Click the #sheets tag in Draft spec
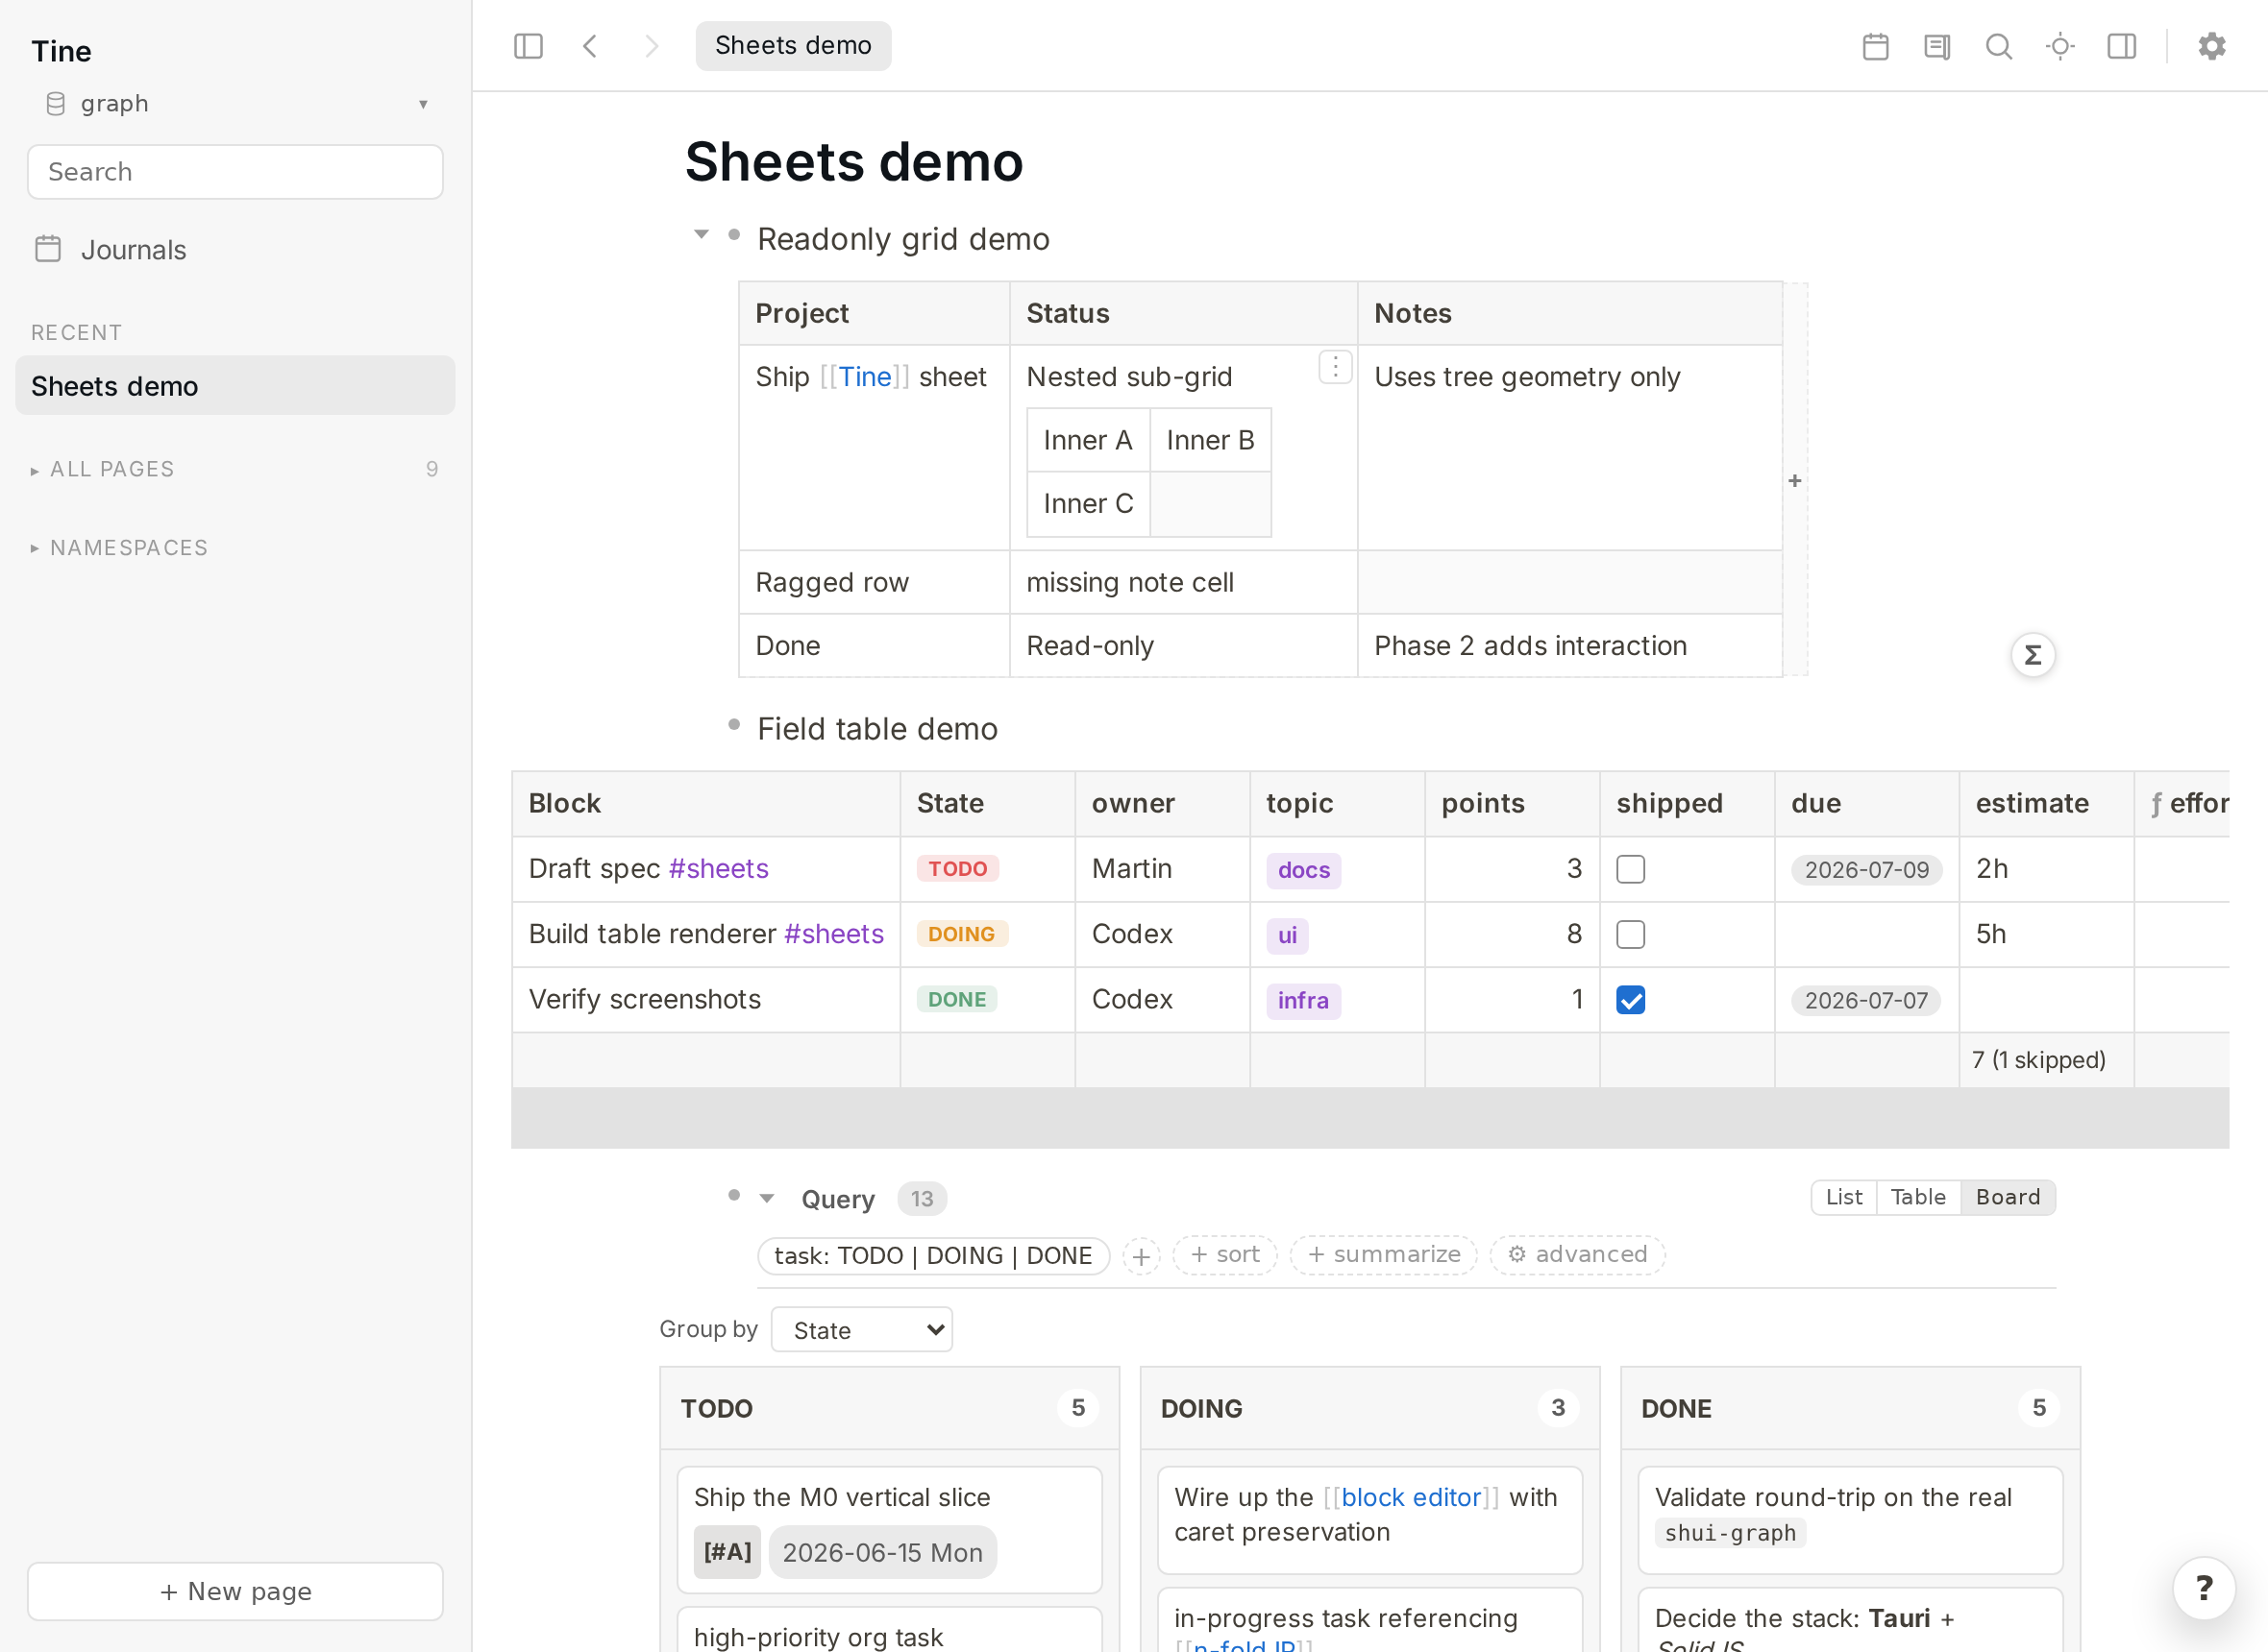Viewport: 2268px width, 1652px height. click(718, 868)
